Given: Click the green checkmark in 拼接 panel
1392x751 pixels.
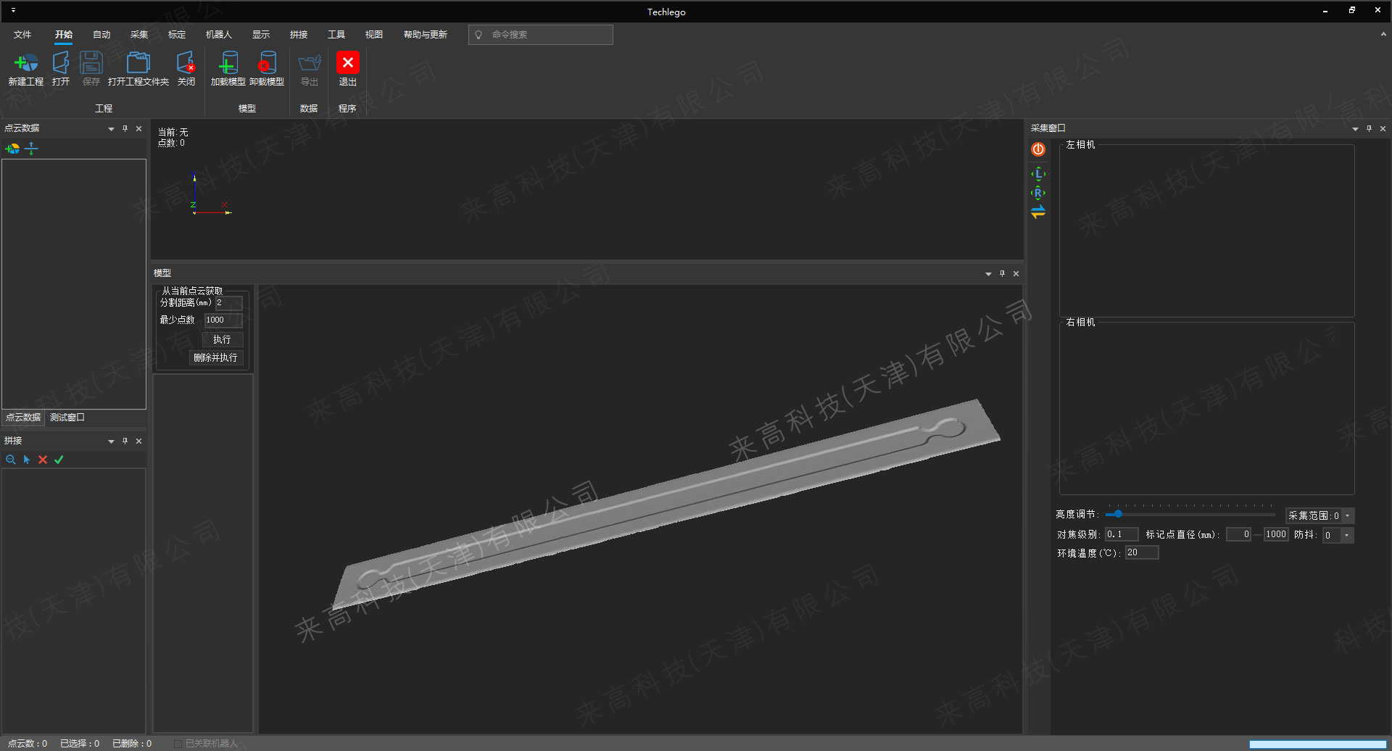Looking at the screenshot, I should click(x=59, y=460).
